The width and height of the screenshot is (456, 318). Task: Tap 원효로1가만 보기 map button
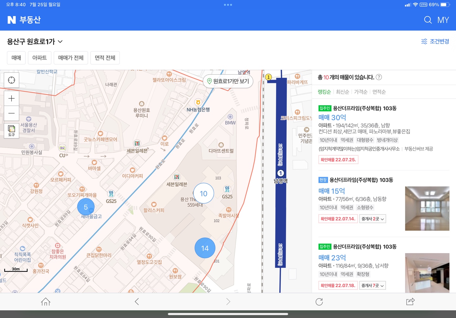[x=228, y=81]
